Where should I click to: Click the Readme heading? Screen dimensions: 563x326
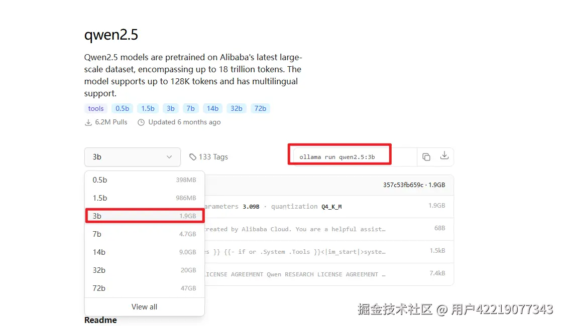(100, 320)
